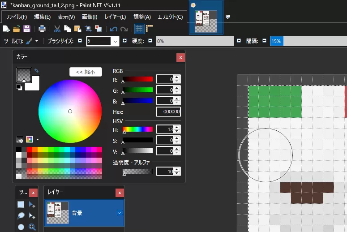Click the New file icon

click(x=6, y=29)
